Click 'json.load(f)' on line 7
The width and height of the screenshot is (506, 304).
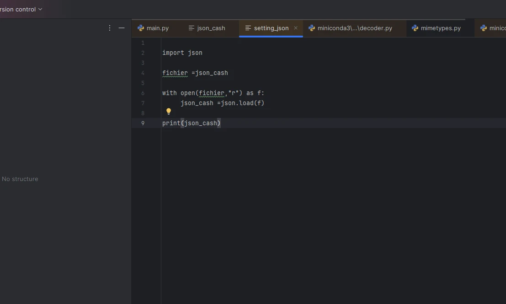click(242, 103)
